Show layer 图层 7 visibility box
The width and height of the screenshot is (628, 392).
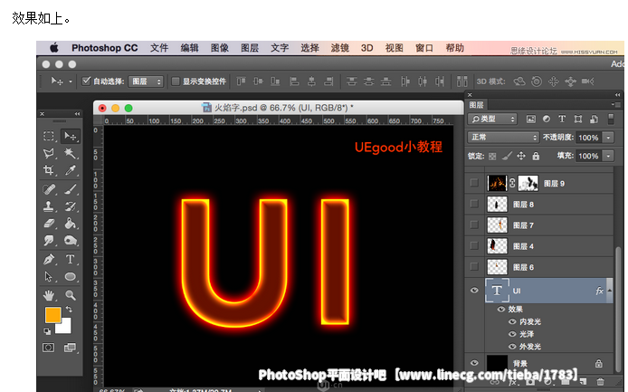point(474,225)
